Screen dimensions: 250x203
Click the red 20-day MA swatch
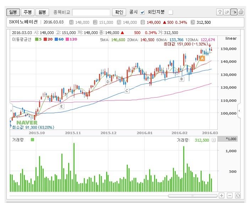click(45, 39)
